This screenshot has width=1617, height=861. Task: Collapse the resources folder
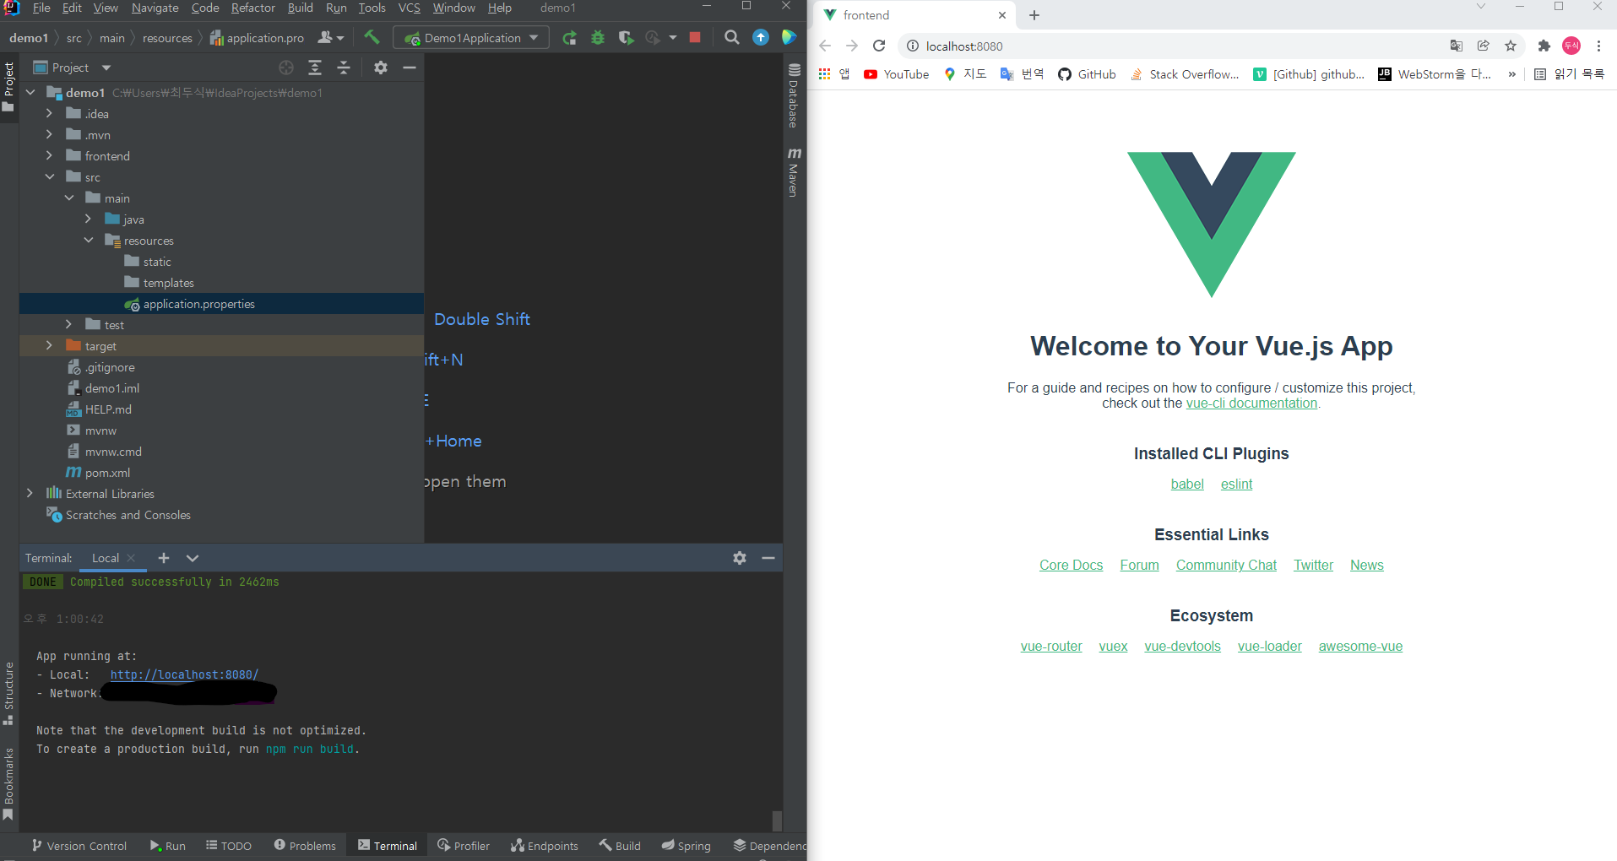coord(88,240)
